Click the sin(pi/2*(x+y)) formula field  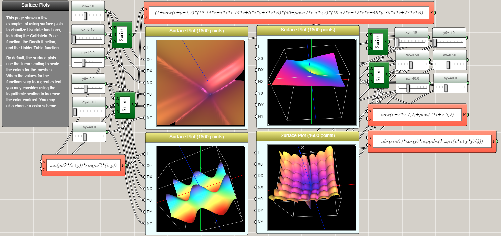pos(83,165)
